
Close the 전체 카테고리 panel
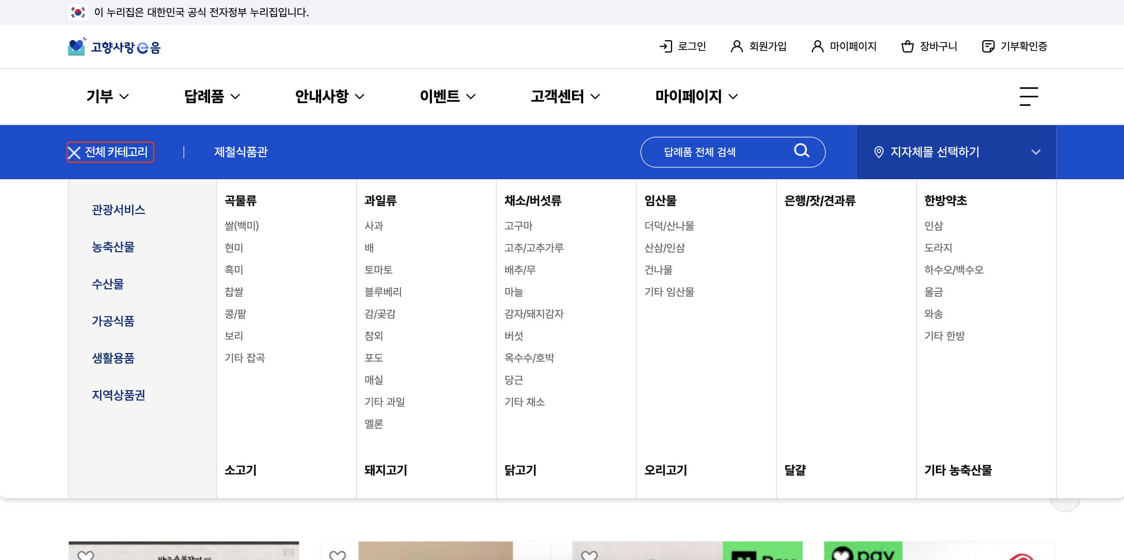tap(75, 152)
